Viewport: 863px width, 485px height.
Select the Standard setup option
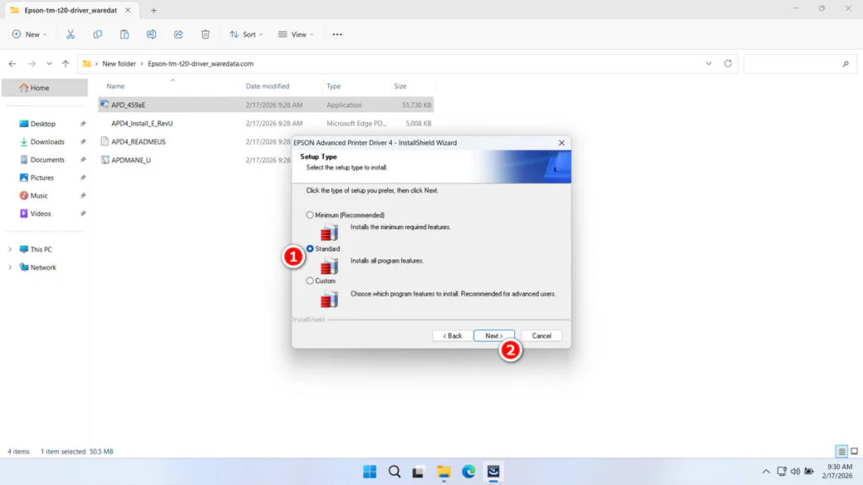[x=310, y=248]
